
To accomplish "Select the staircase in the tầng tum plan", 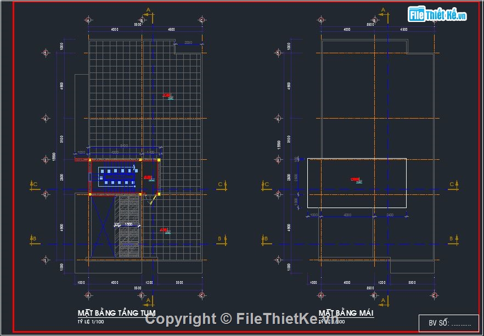I will (117, 177).
